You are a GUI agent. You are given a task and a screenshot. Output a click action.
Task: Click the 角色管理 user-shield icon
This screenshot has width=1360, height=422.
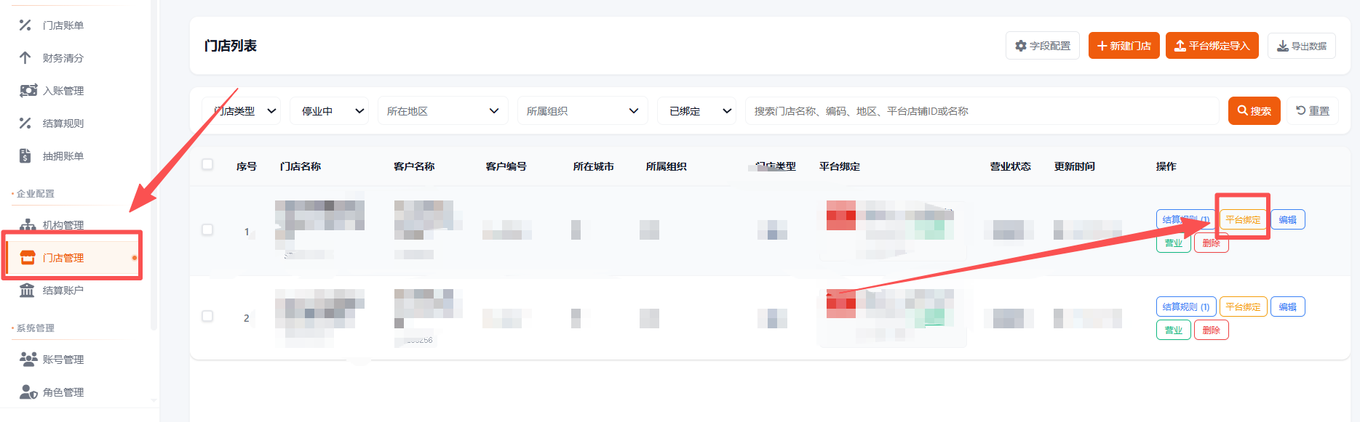pos(28,391)
